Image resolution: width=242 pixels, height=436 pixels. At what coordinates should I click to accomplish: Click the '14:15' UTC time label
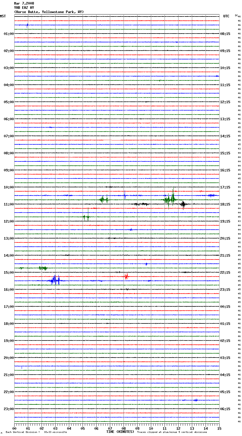[x=225, y=136]
